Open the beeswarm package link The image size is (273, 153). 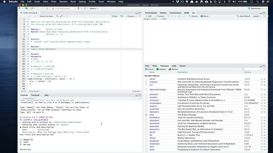pos(154,129)
